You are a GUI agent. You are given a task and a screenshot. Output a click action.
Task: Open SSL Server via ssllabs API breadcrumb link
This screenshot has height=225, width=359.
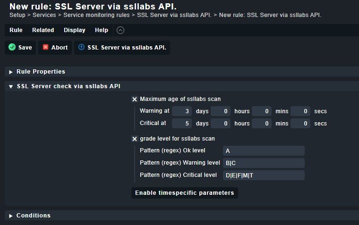click(174, 15)
